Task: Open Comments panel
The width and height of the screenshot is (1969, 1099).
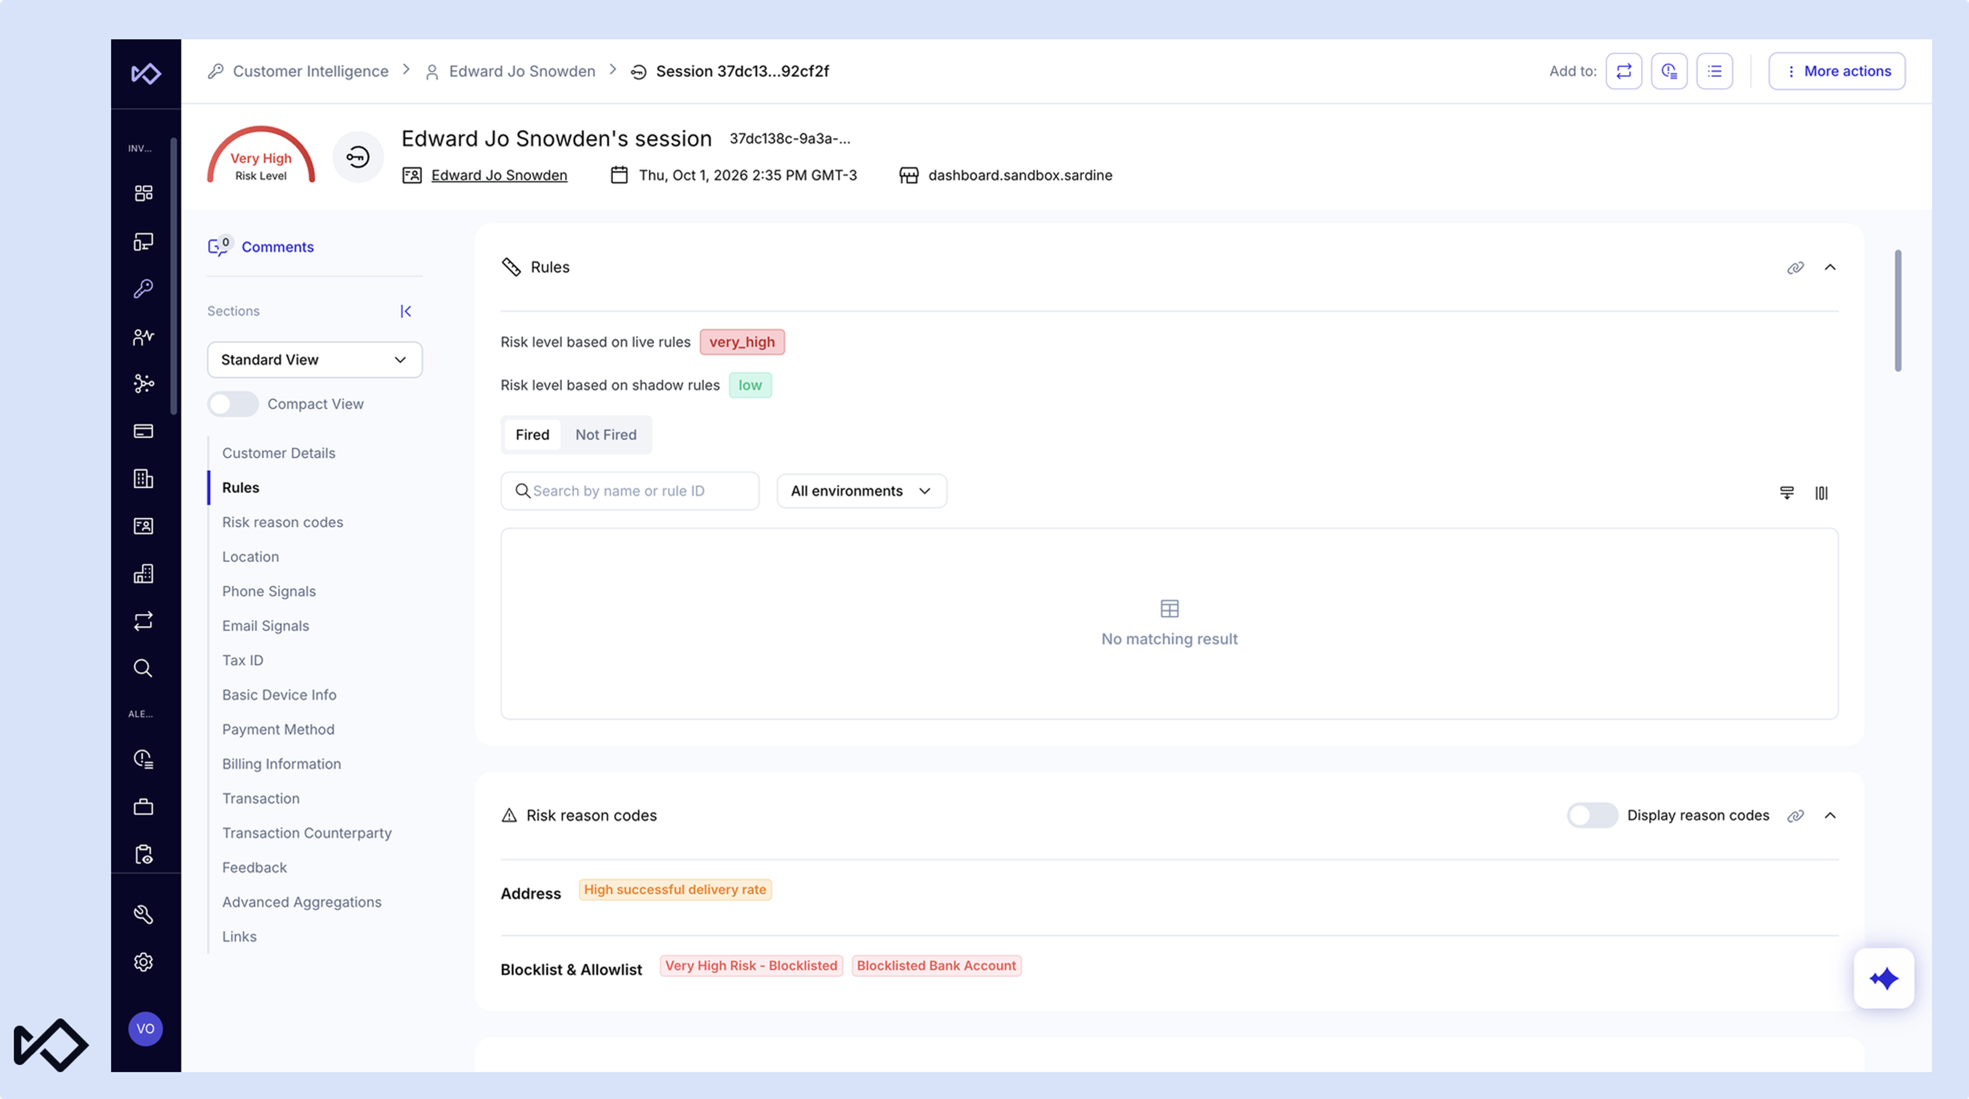Action: [260, 247]
